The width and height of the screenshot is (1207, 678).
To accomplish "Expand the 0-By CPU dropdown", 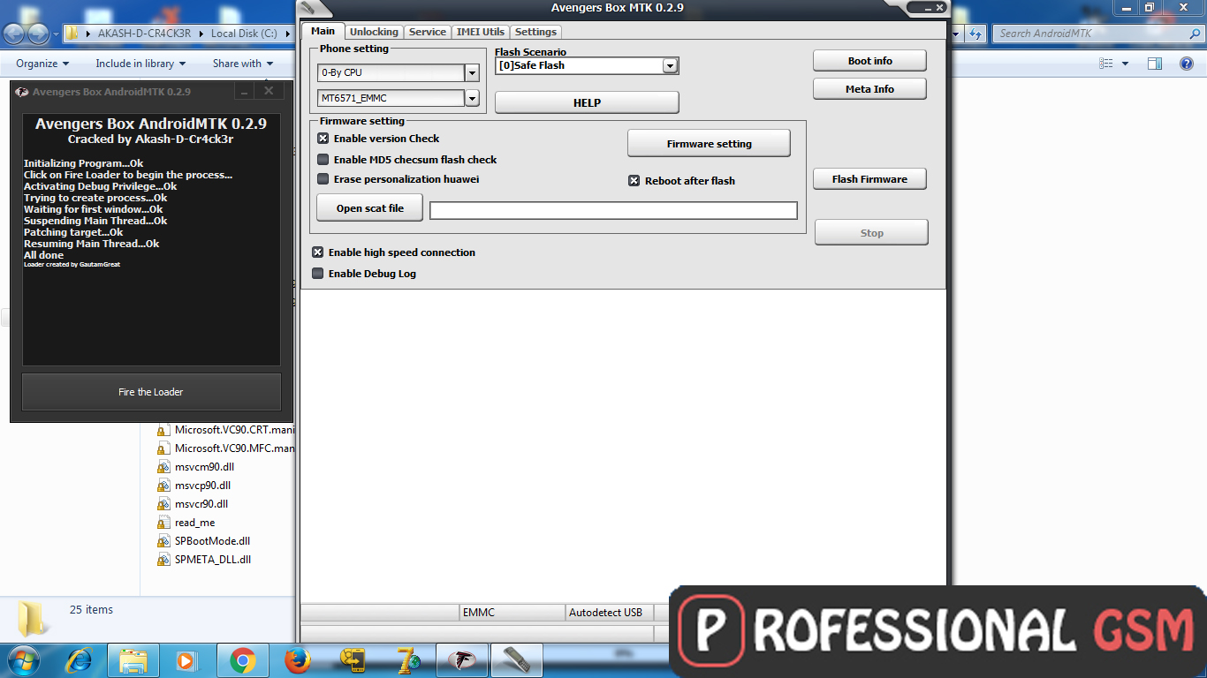I will pos(472,73).
